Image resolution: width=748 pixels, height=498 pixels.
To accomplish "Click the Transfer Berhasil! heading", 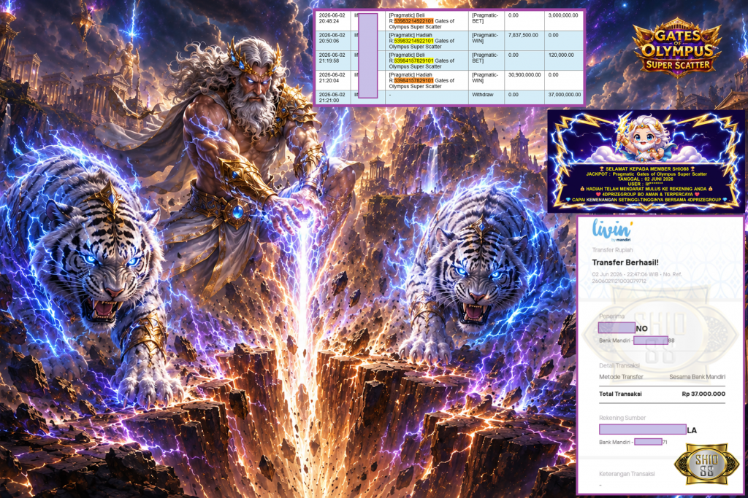I will coord(625,262).
